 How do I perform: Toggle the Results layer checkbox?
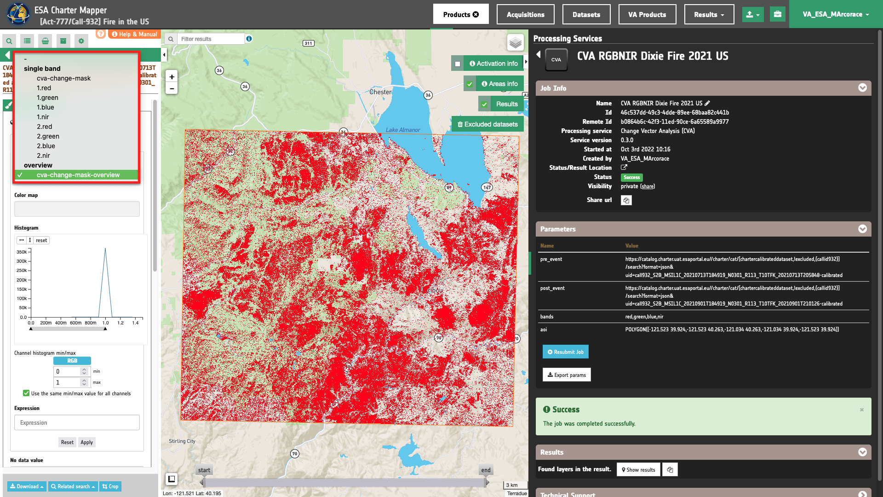click(x=484, y=104)
